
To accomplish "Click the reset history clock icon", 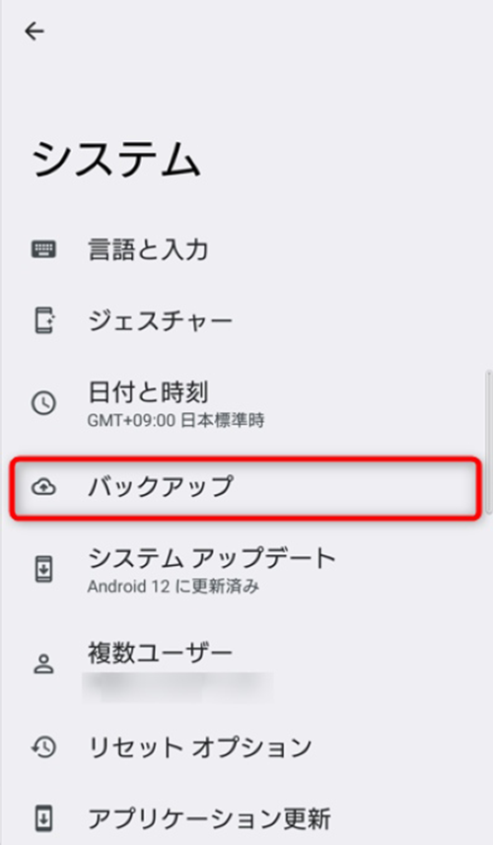I will (43, 747).
